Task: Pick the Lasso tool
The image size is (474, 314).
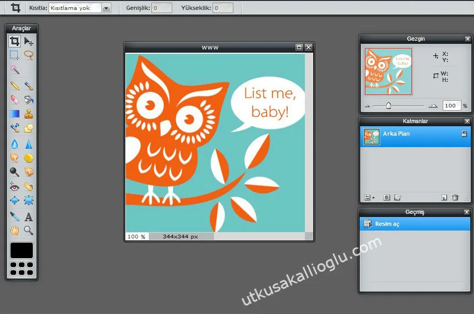Action: coord(29,55)
